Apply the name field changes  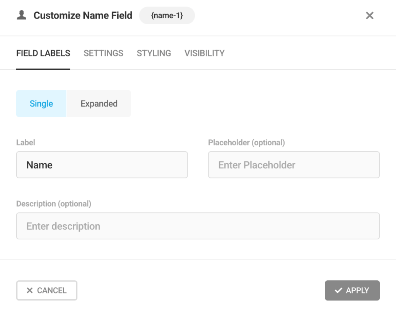(x=352, y=290)
